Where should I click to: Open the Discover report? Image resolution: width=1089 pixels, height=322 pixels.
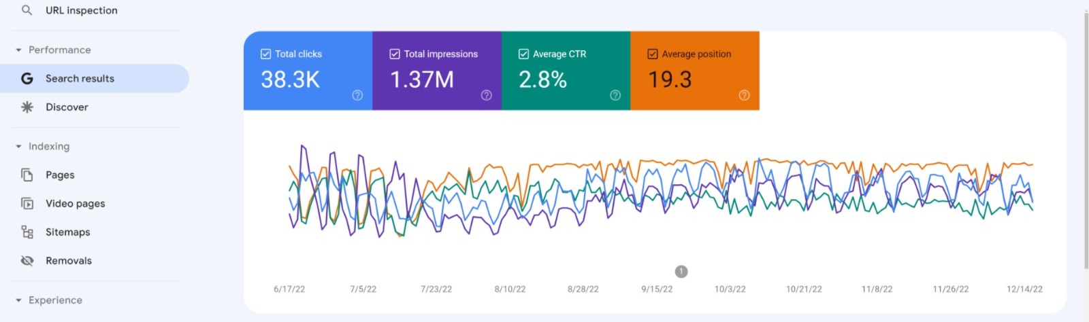point(95,107)
